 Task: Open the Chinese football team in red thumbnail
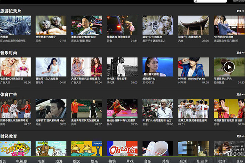(16, 109)
